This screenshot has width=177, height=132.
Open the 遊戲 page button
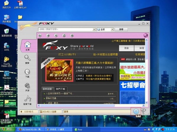[127, 48]
